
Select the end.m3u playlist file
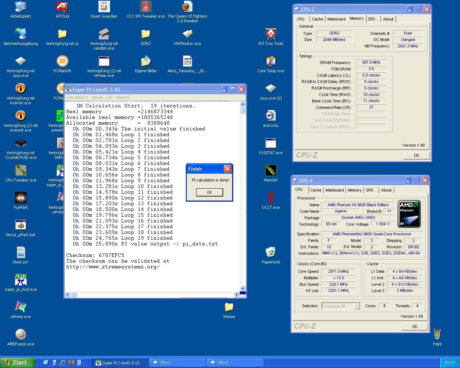tap(271, 119)
